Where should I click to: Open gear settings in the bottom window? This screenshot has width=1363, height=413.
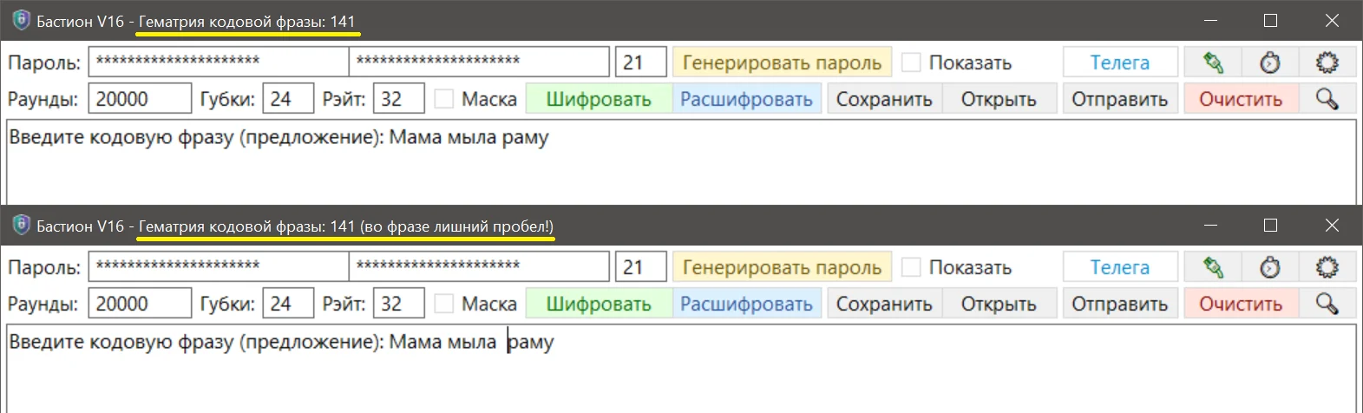pyautogui.click(x=1327, y=267)
